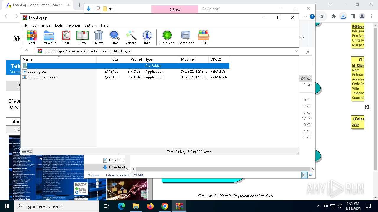Launch the Wizard wand tool
This screenshot has height=212, width=378.
[x=131, y=37]
